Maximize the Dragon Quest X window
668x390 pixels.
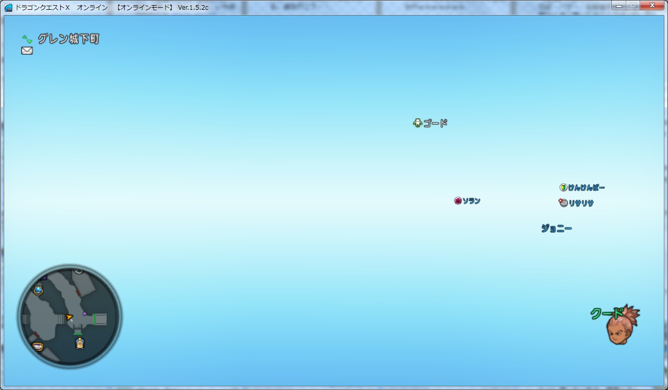pyautogui.click(x=632, y=5)
